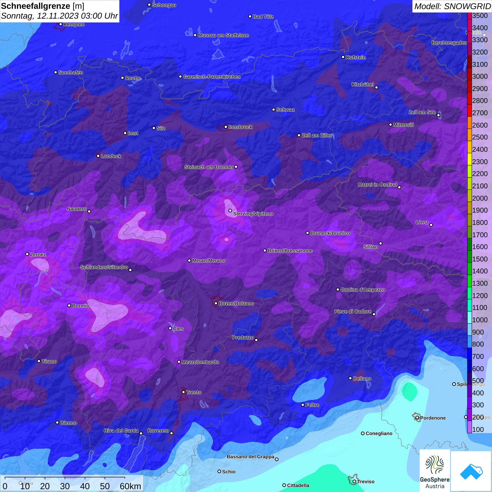This screenshot has width=492, height=492.
Task: Click the 'Zell am Ziller' label
Action: tap(317, 135)
